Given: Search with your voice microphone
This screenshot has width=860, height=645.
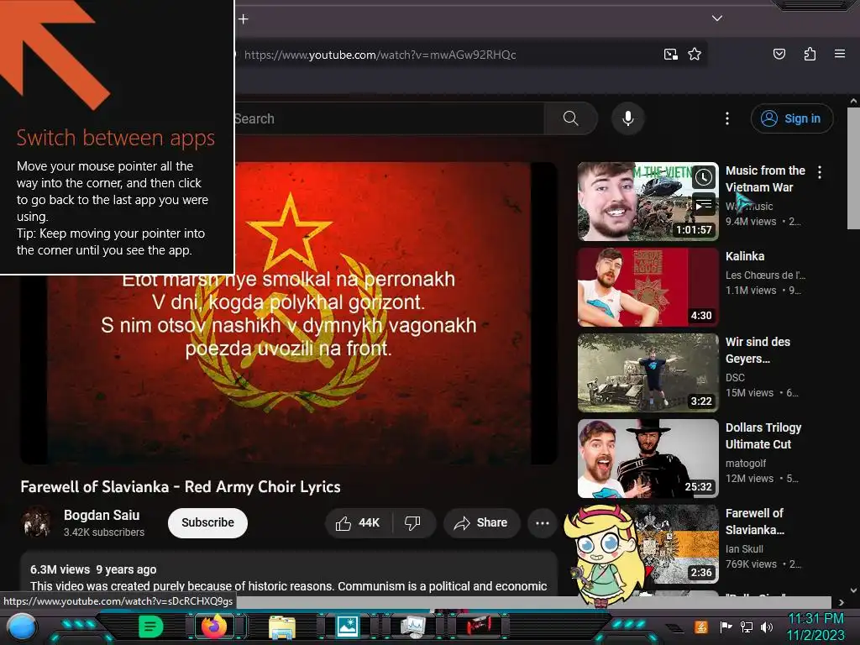Looking at the screenshot, I should pyautogui.click(x=628, y=118).
